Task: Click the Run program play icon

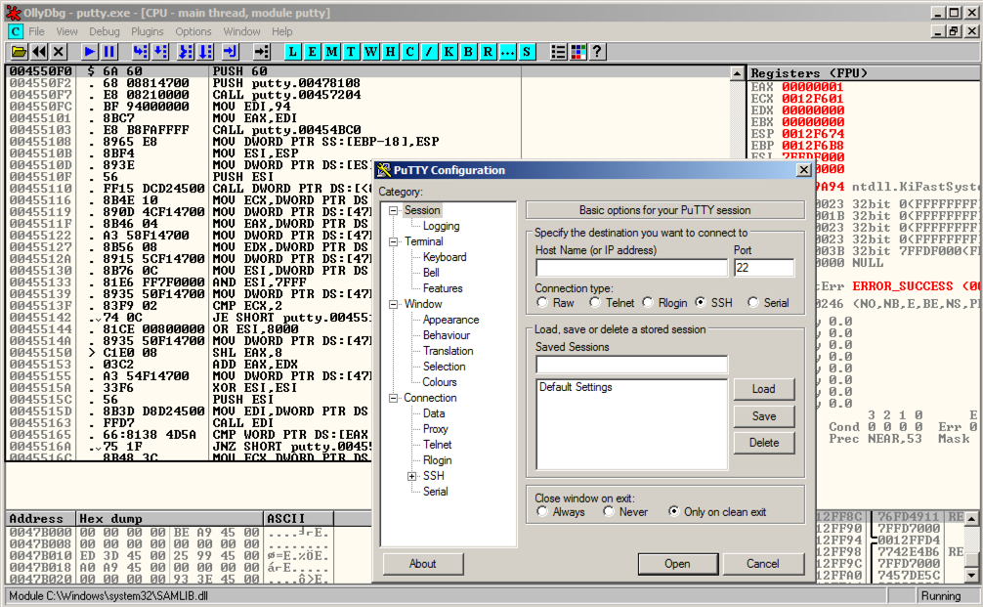Action: coord(89,52)
